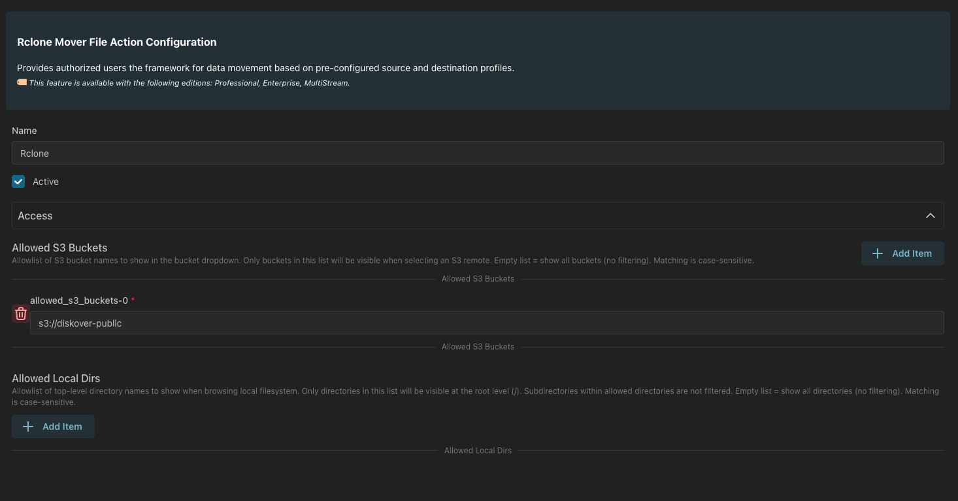Click the s3://diskover-public bucket field

[487, 323]
